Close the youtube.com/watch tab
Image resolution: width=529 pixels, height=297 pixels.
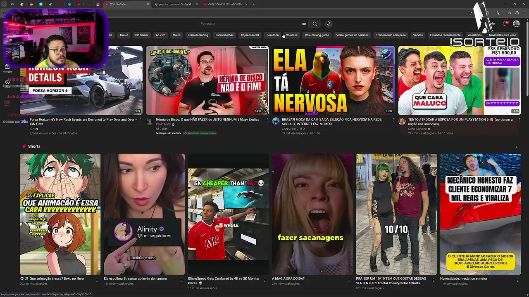pos(197,4)
